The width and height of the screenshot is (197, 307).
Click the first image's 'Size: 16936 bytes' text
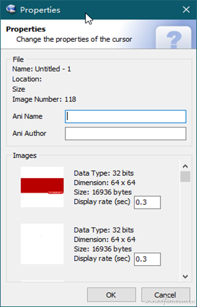103,192
